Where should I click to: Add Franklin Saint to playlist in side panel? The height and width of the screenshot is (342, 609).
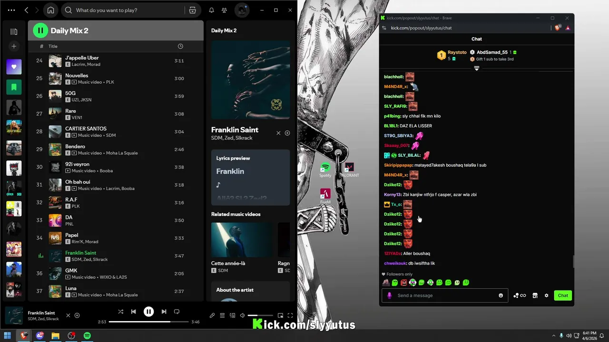coord(287,133)
